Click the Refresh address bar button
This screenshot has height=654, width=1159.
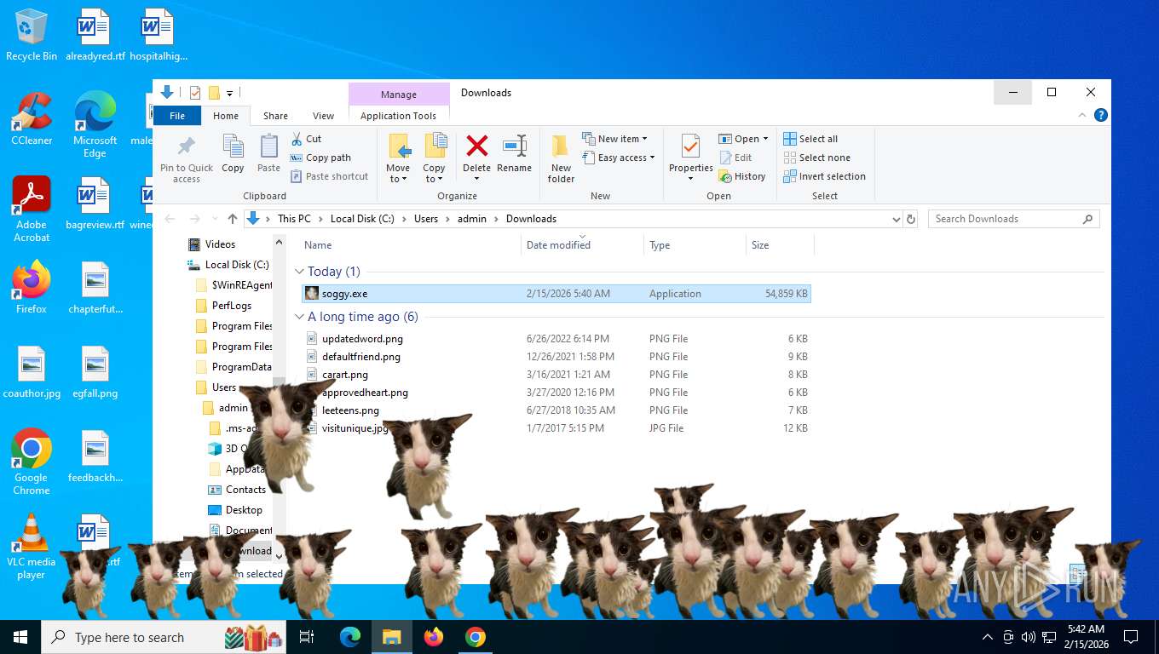(x=911, y=219)
